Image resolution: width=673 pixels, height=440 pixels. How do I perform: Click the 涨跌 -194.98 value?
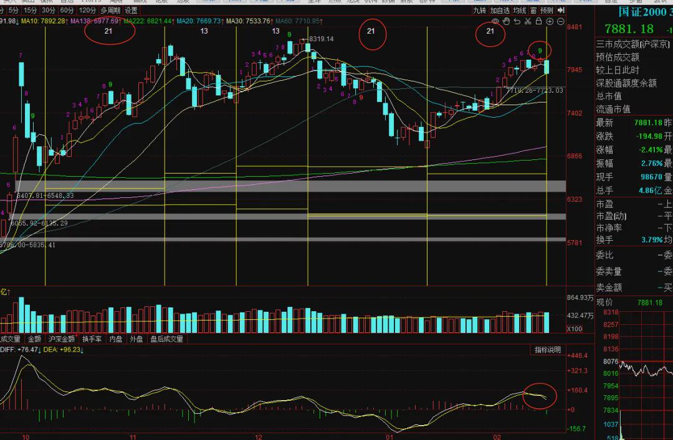(x=649, y=136)
